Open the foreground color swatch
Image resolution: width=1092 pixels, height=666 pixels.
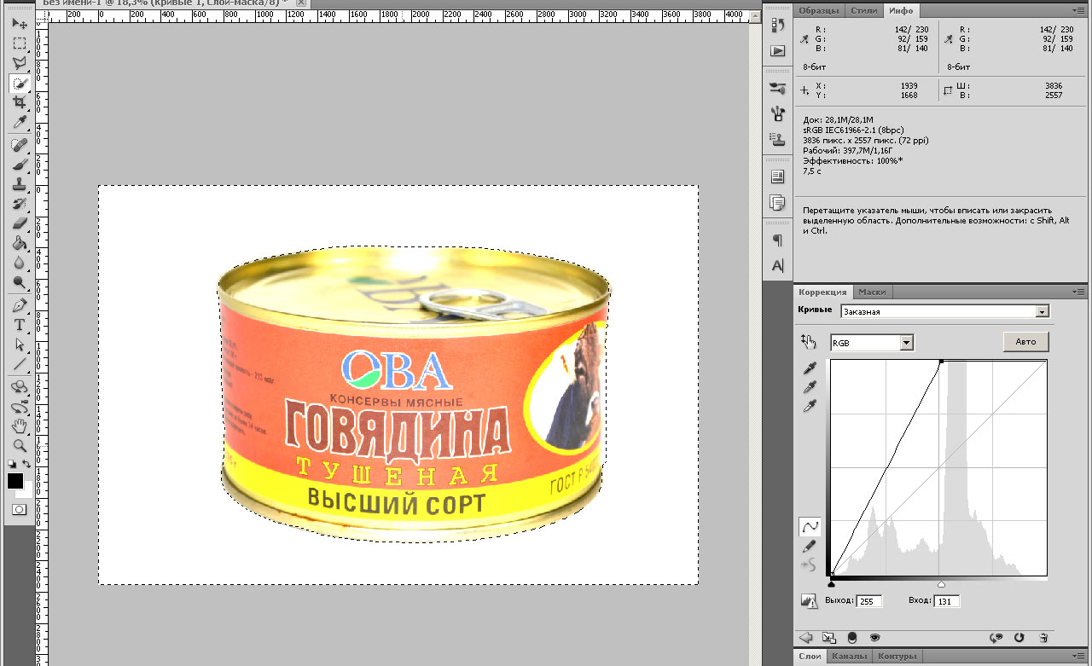pos(15,481)
